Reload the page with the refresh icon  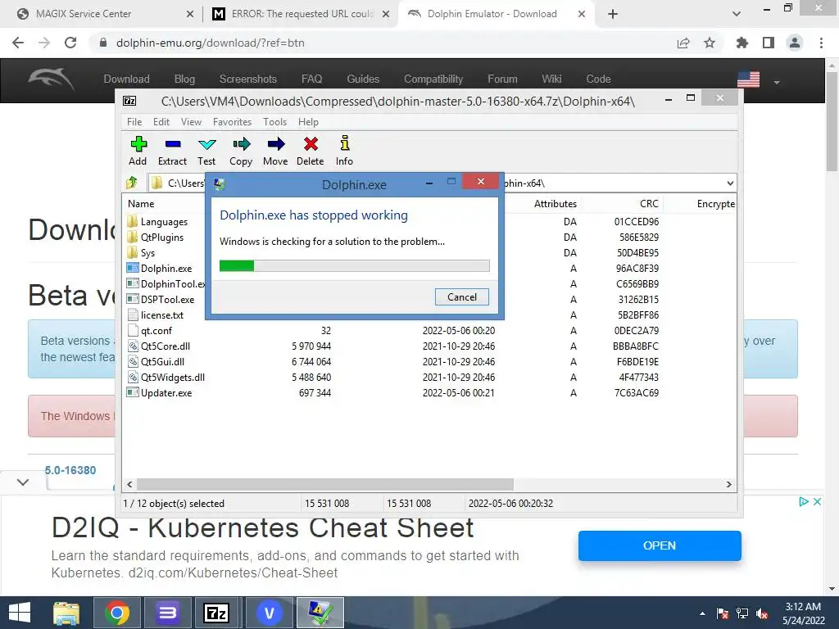(70, 43)
